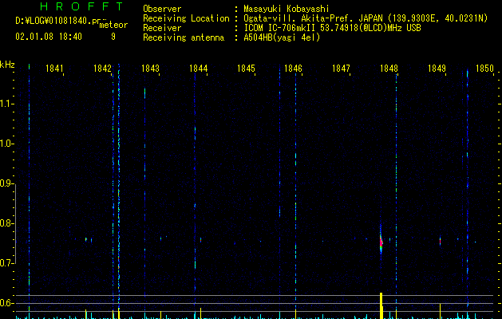Click the Receiving antenna label

tap(184, 37)
